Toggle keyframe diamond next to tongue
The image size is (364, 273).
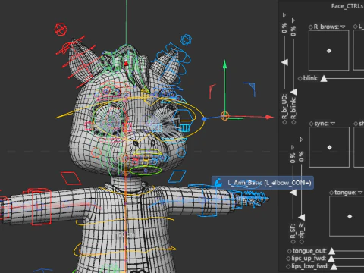pos(331,193)
